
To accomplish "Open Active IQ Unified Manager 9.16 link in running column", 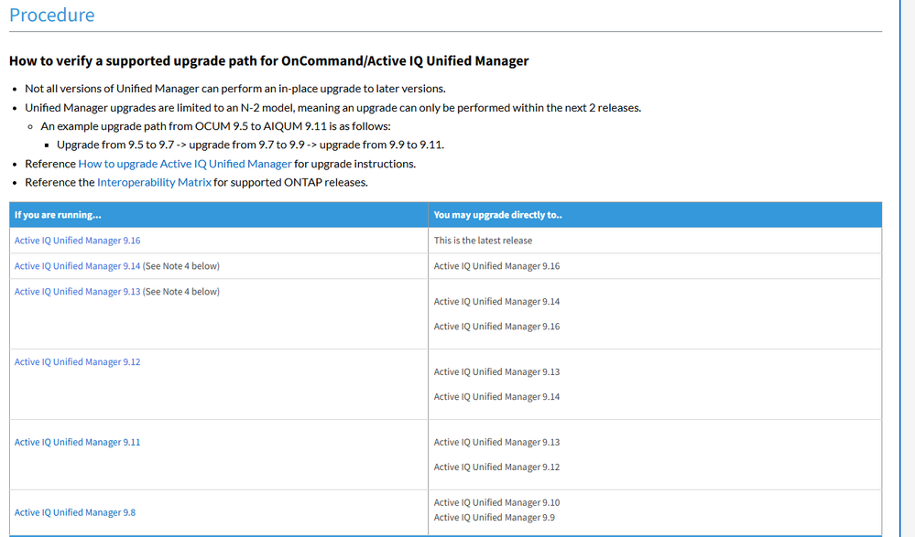I will 78,241.
